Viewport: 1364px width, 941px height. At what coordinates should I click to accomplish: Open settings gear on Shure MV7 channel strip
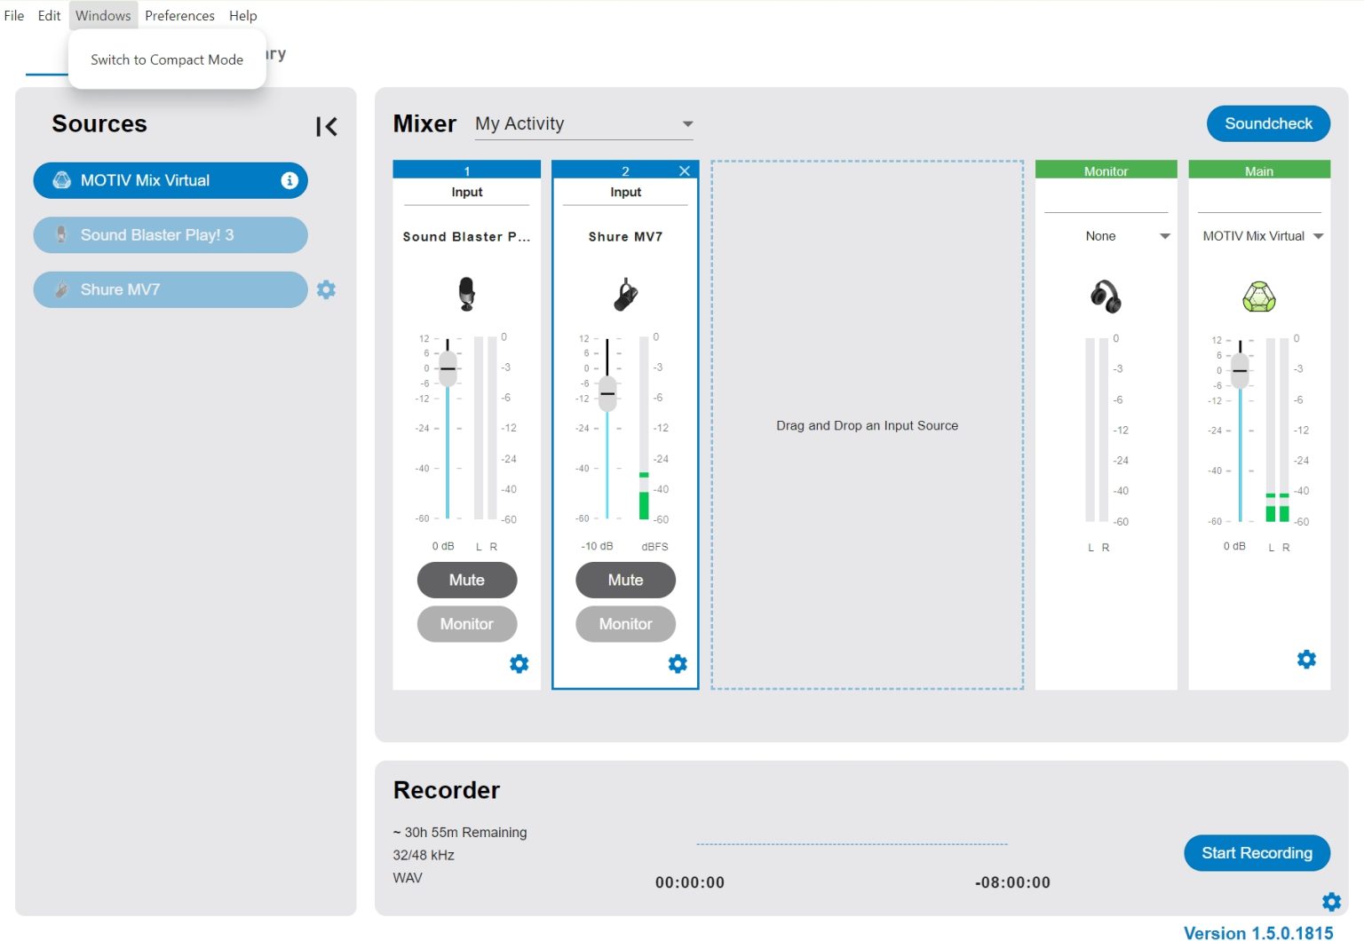pyautogui.click(x=678, y=663)
